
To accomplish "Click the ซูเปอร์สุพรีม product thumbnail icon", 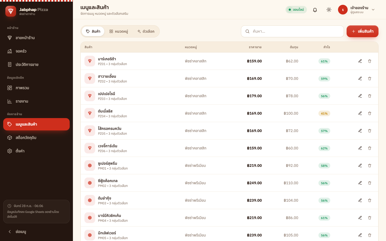I will click(90, 165).
